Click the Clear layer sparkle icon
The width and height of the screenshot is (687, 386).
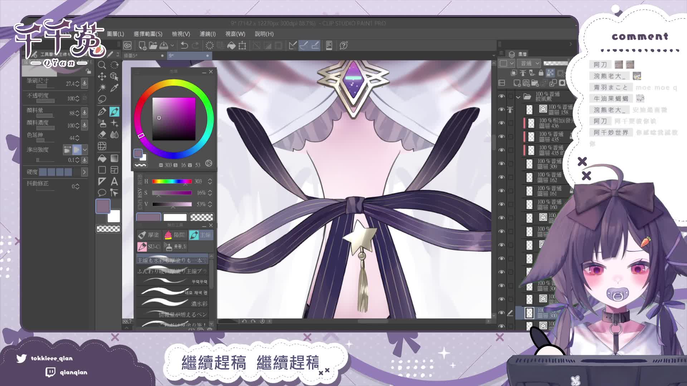point(210,45)
